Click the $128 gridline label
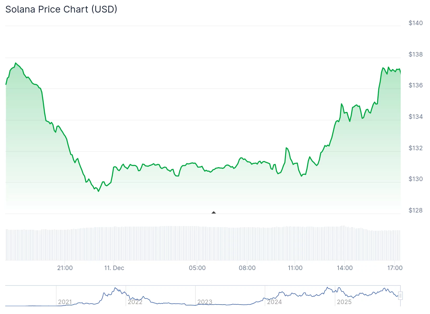The width and height of the screenshot is (430, 314). click(x=416, y=210)
